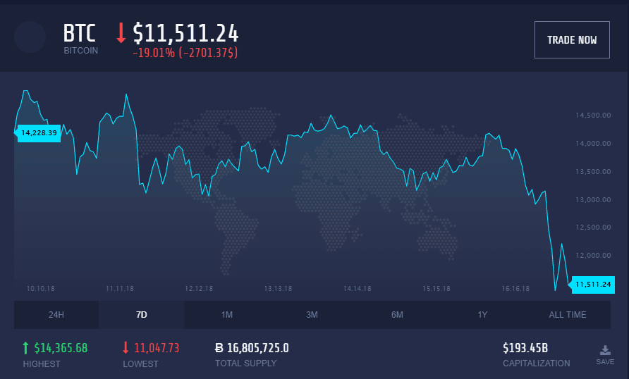The width and height of the screenshot is (629, 379).
Task: Click the round Bitcoin logo placeholder
Action: [30, 37]
